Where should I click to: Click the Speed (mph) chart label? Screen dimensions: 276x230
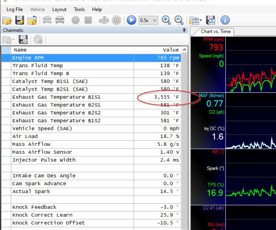coord(211,56)
